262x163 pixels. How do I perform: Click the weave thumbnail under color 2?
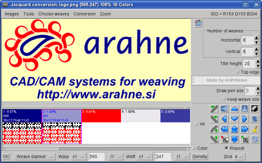[62, 133]
